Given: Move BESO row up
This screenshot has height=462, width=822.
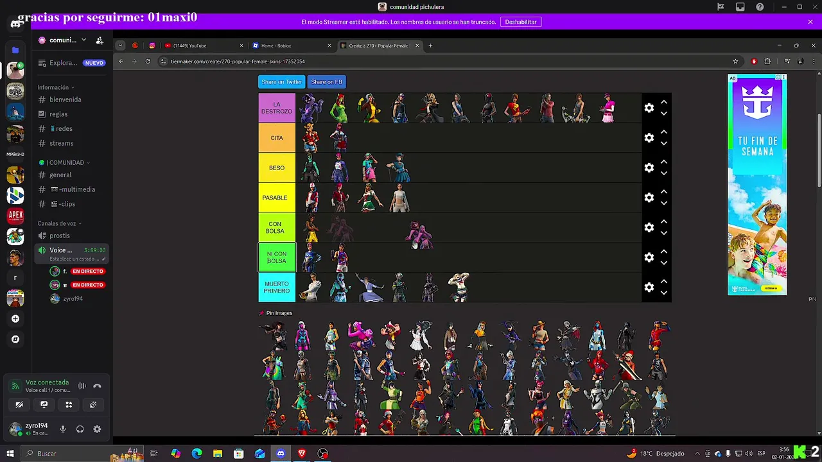Looking at the screenshot, I should (664, 162).
